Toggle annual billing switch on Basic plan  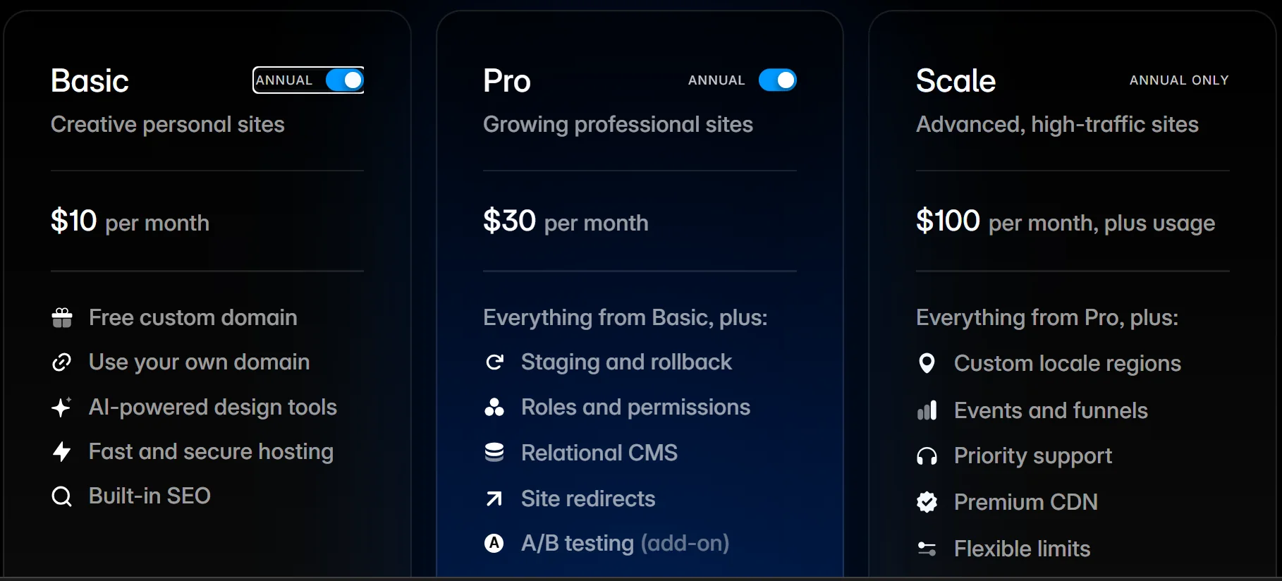point(344,80)
